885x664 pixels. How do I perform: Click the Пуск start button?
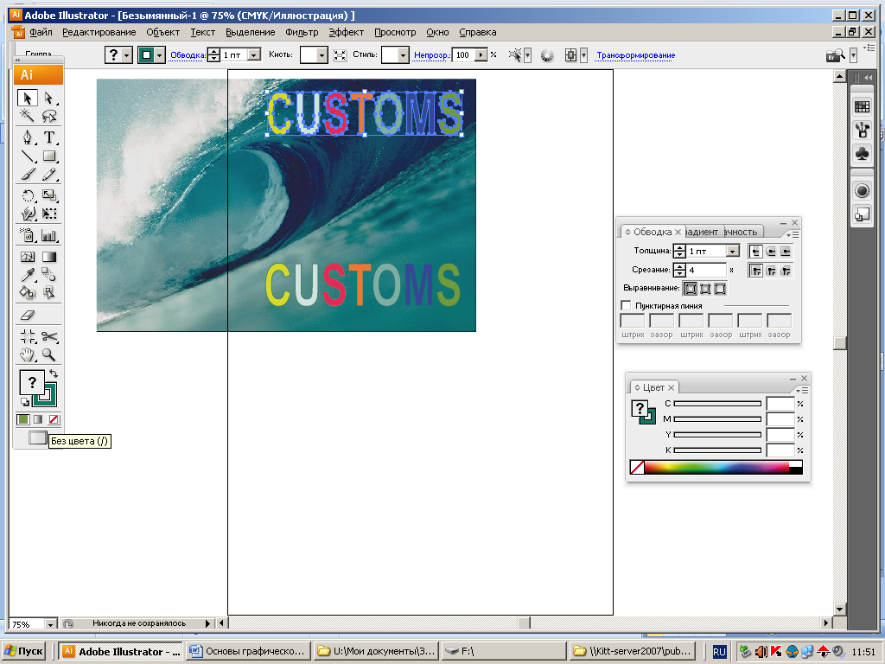click(x=23, y=651)
